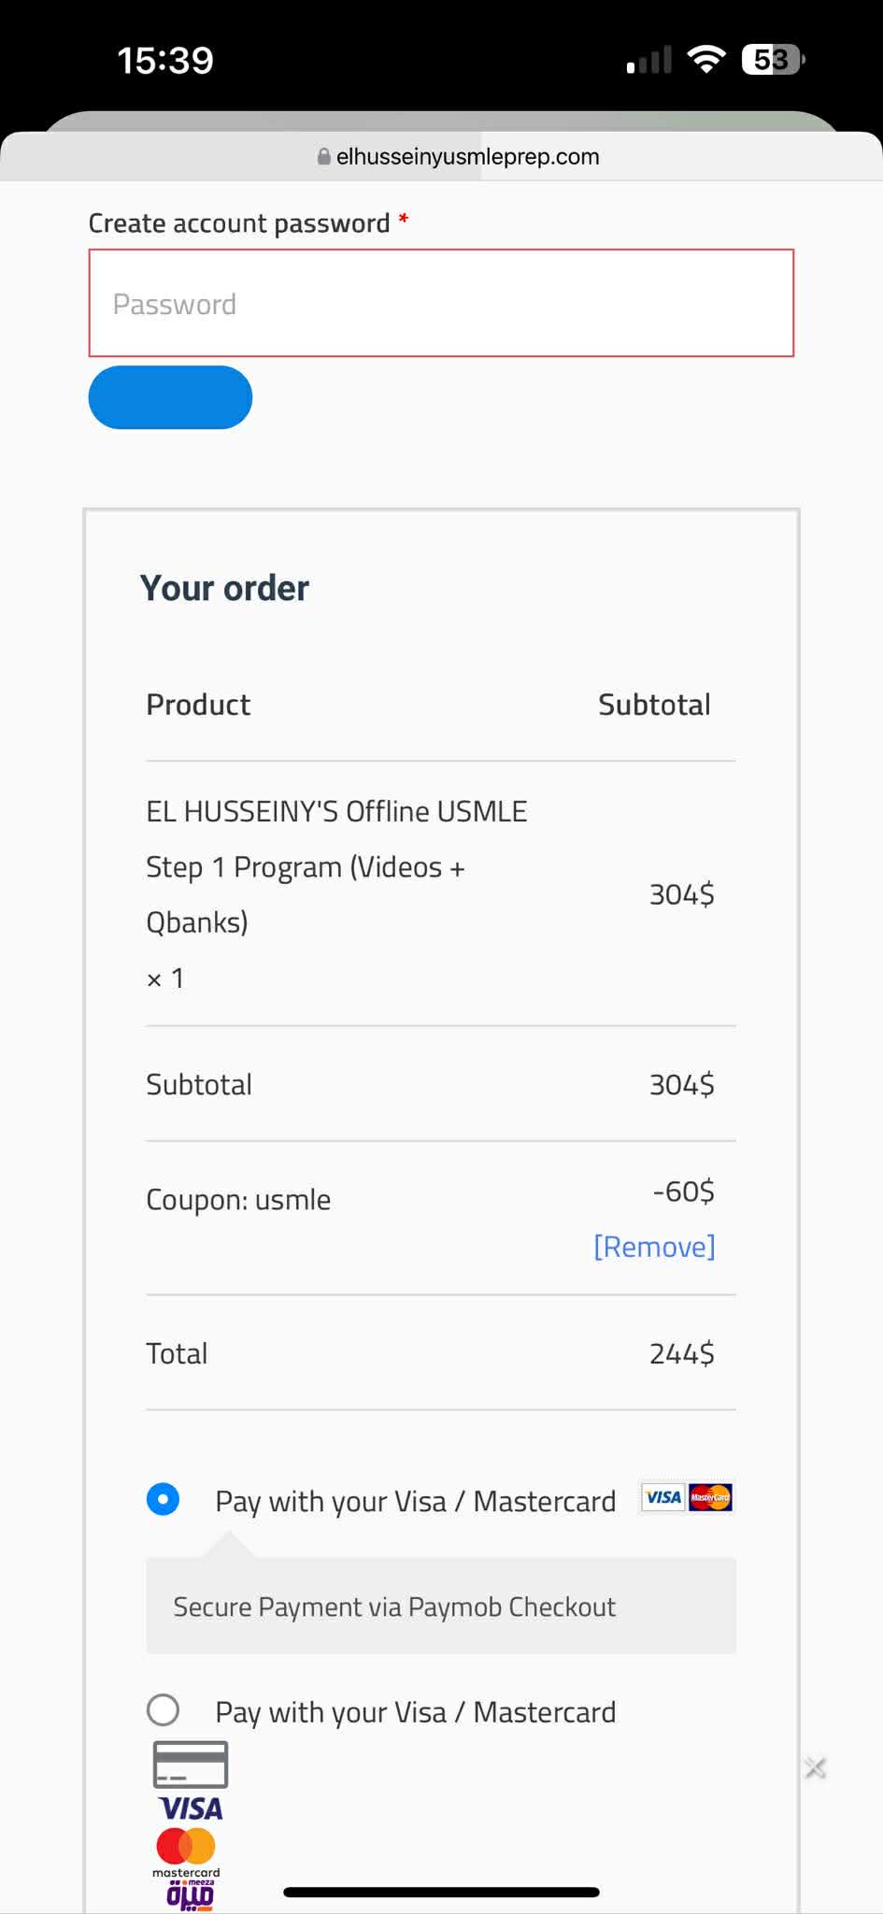Tap the blue button below the password field
Screen dimensions: 883x1914
pyautogui.click(x=170, y=397)
